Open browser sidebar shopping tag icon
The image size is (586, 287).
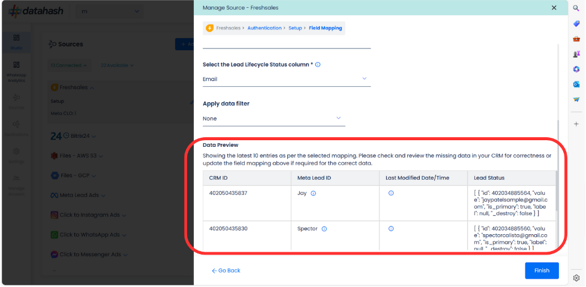tap(576, 23)
